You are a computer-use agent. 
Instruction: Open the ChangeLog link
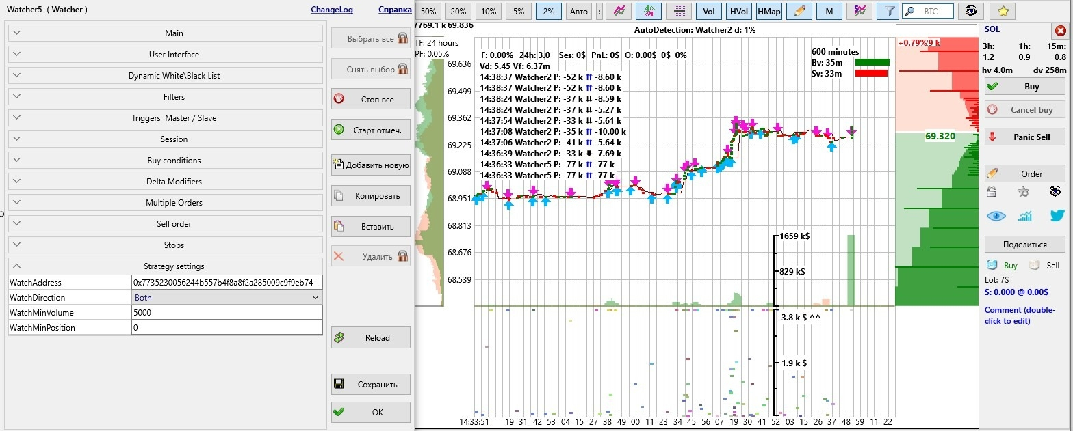(x=332, y=10)
